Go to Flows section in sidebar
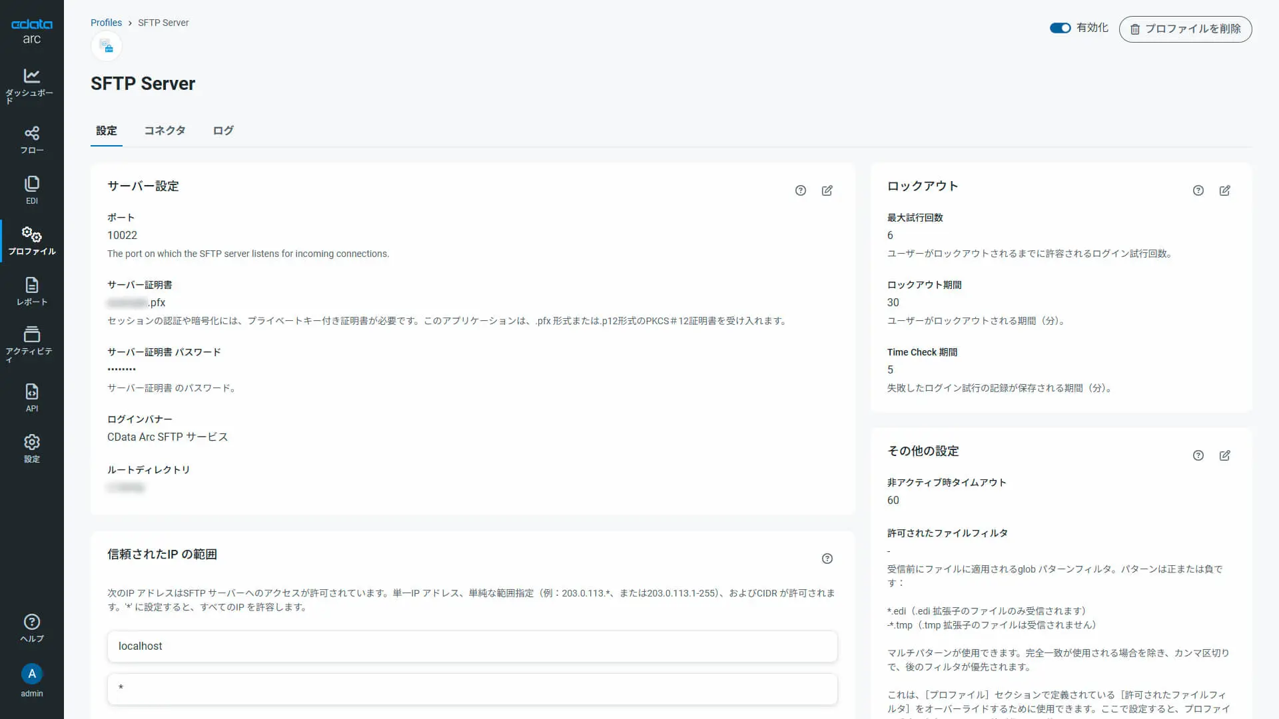Viewport: 1279px width, 719px height. click(31, 140)
